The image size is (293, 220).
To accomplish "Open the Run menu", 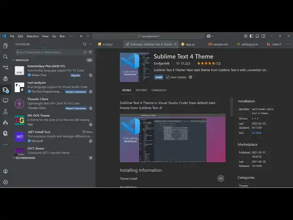I will [x=62, y=36].
